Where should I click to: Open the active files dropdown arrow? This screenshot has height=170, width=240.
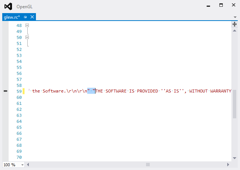coord(235,17)
